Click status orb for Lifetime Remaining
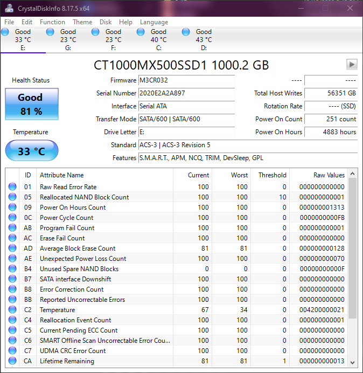This screenshot has width=363, height=373. tap(12, 361)
